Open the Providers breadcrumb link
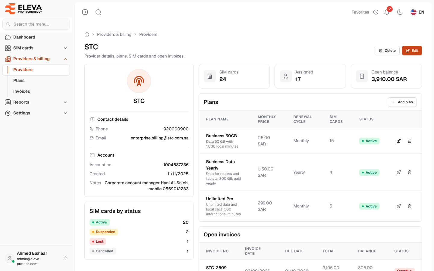This screenshot has height=271, width=434. coord(148,34)
